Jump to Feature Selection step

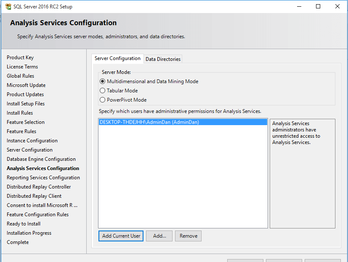point(26,122)
